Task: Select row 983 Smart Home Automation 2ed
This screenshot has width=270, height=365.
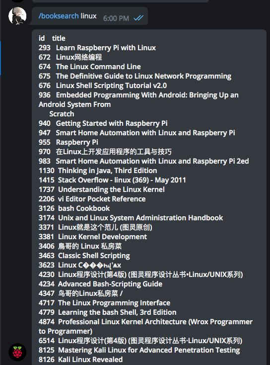Action: pyautogui.click(x=144, y=161)
